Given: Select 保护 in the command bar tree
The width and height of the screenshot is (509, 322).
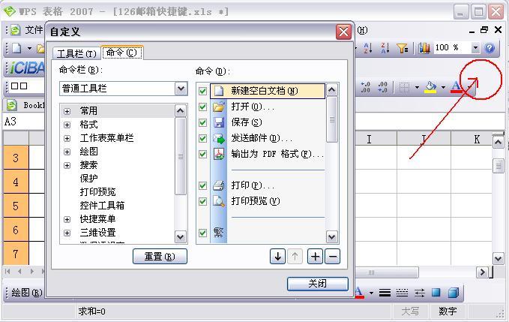Looking at the screenshot, I should point(88,179).
